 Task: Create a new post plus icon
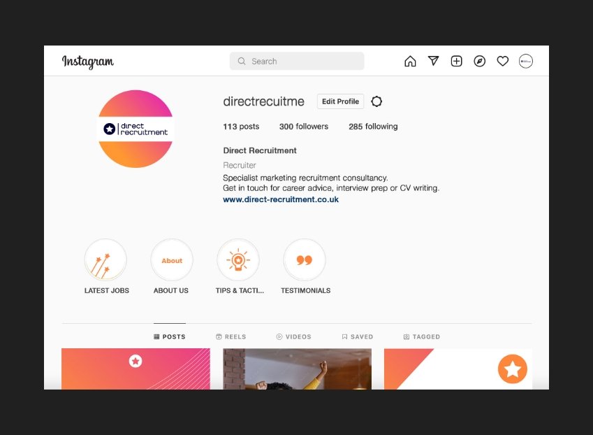[x=457, y=61]
